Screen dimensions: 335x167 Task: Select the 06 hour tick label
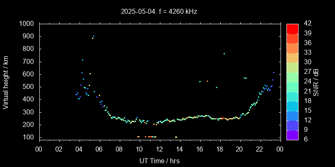coord(99,149)
